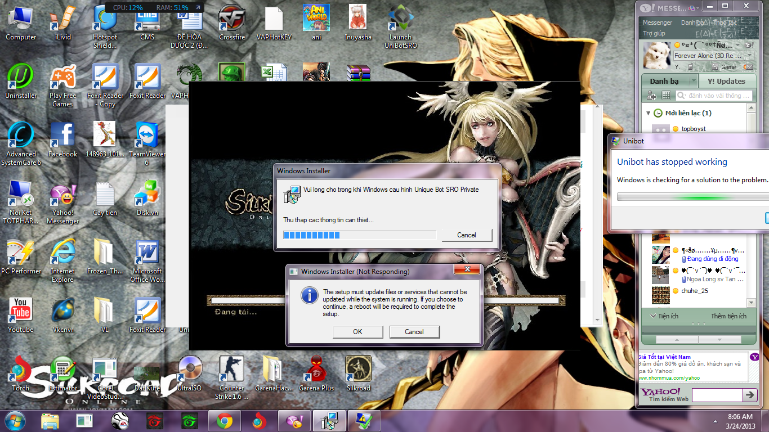
Task: Click the mail envelope icon in Messenger
Action: click(748, 66)
